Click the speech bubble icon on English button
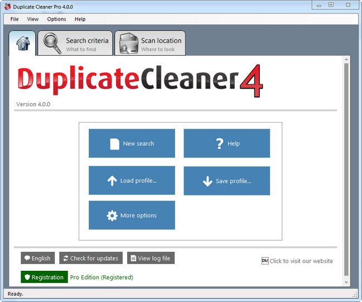This screenshot has height=302, width=362. [x=27, y=258]
